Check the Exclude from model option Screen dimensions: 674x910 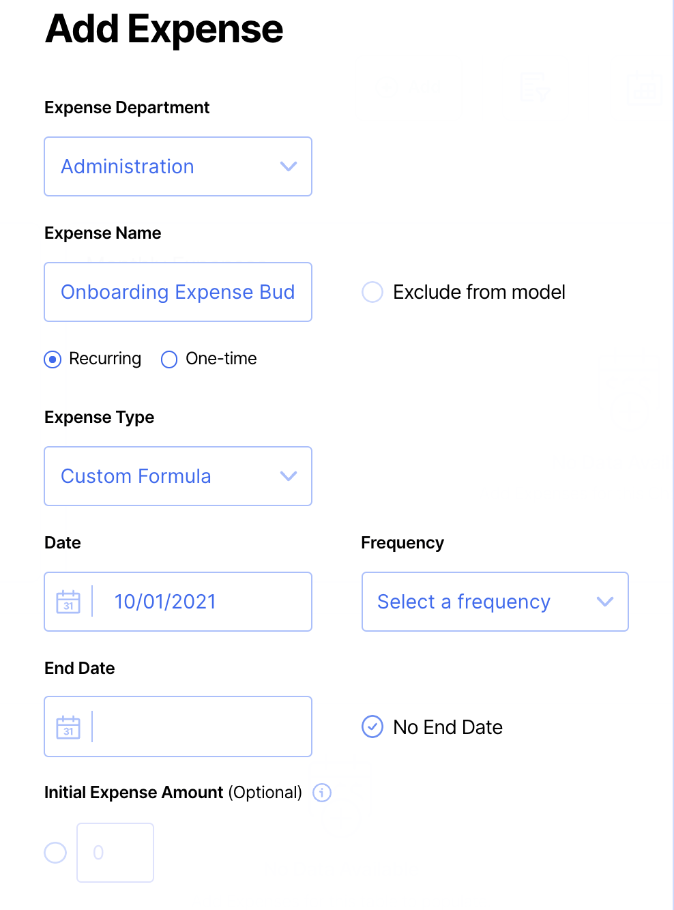[372, 292]
